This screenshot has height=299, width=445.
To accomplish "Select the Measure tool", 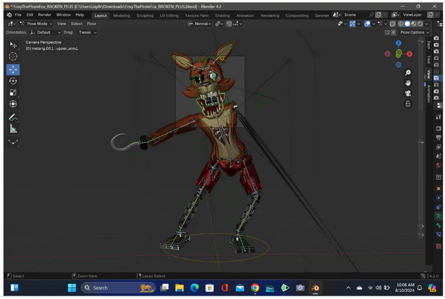I will [13, 129].
